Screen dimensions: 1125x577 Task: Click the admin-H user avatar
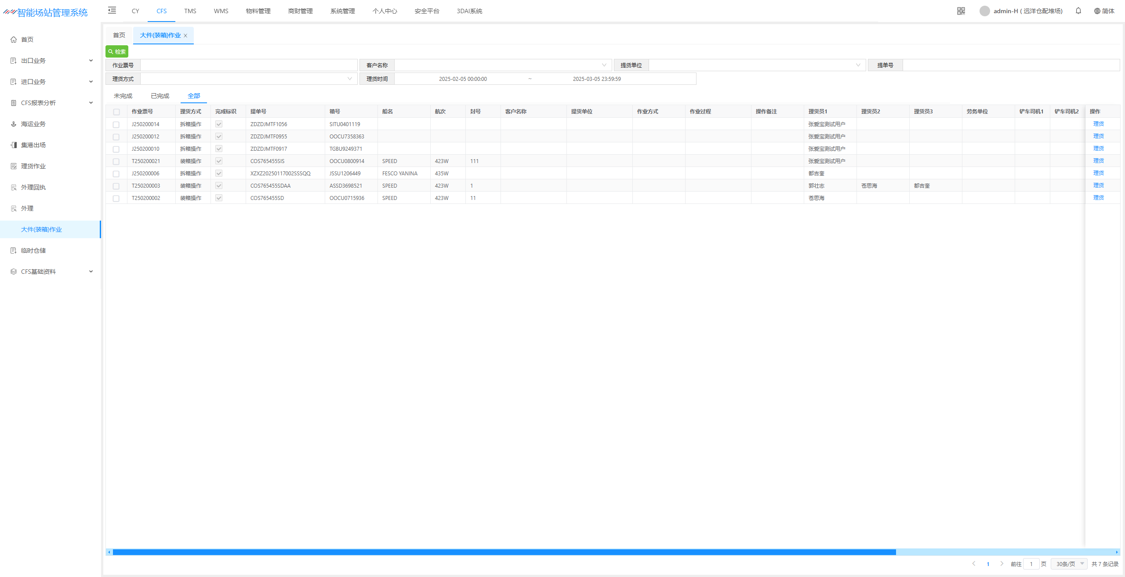pyautogui.click(x=985, y=11)
